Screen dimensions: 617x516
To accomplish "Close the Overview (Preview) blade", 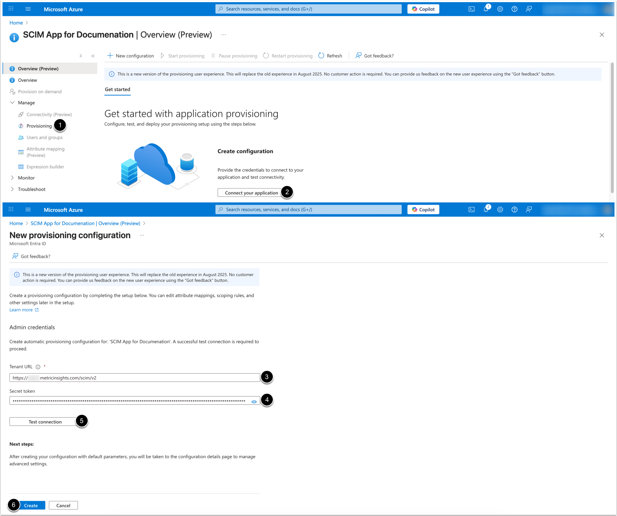I will click(602, 35).
